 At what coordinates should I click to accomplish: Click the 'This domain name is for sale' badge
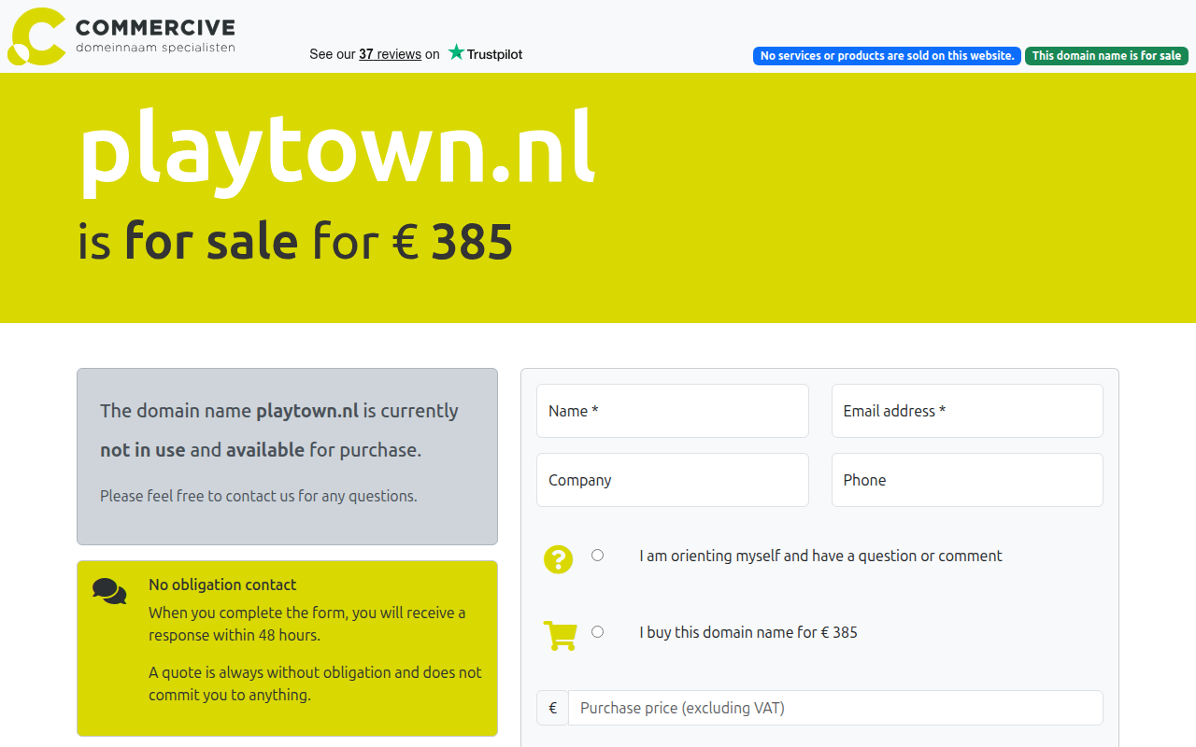pos(1106,56)
